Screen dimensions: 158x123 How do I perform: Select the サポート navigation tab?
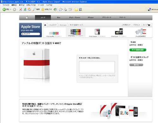pyautogui.click(x=122, y=17)
